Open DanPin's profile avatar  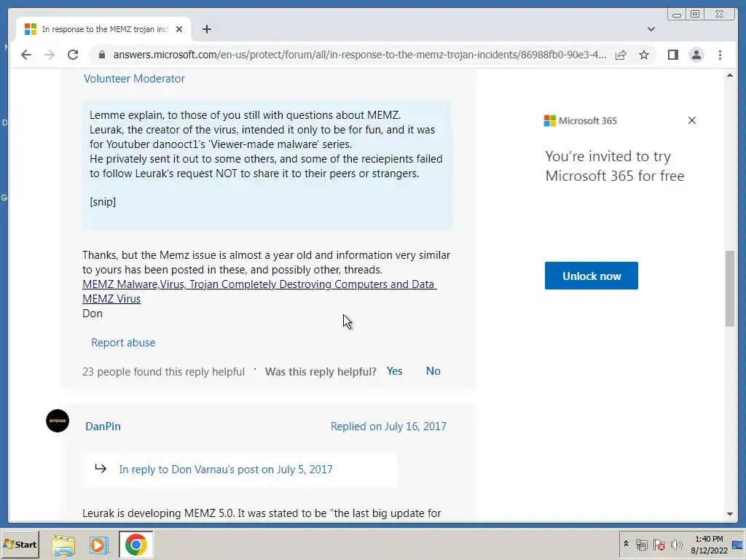pos(58,421)
